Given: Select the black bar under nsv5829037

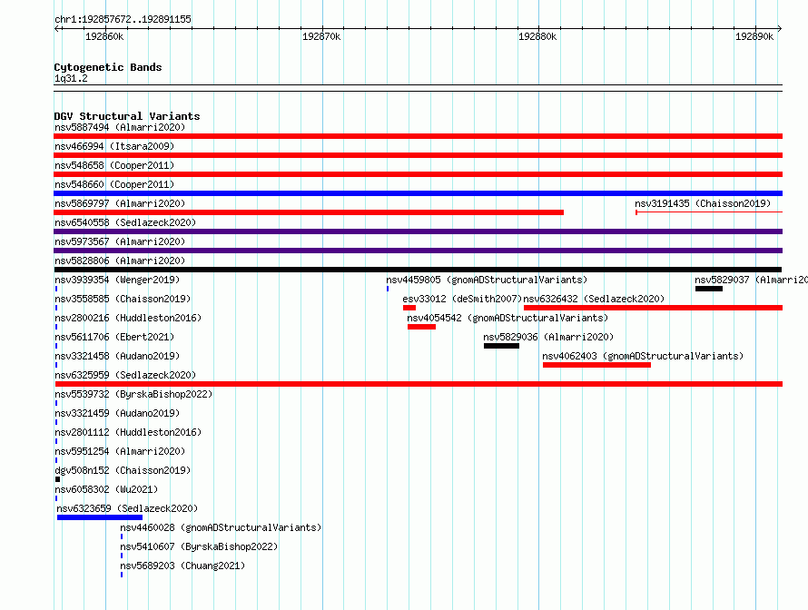Looking at the screenshot, I should 708,289.
